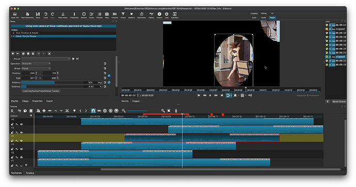Adjust the Rotation slider
This screenshot has height=187, width=356.
point(62,83)
